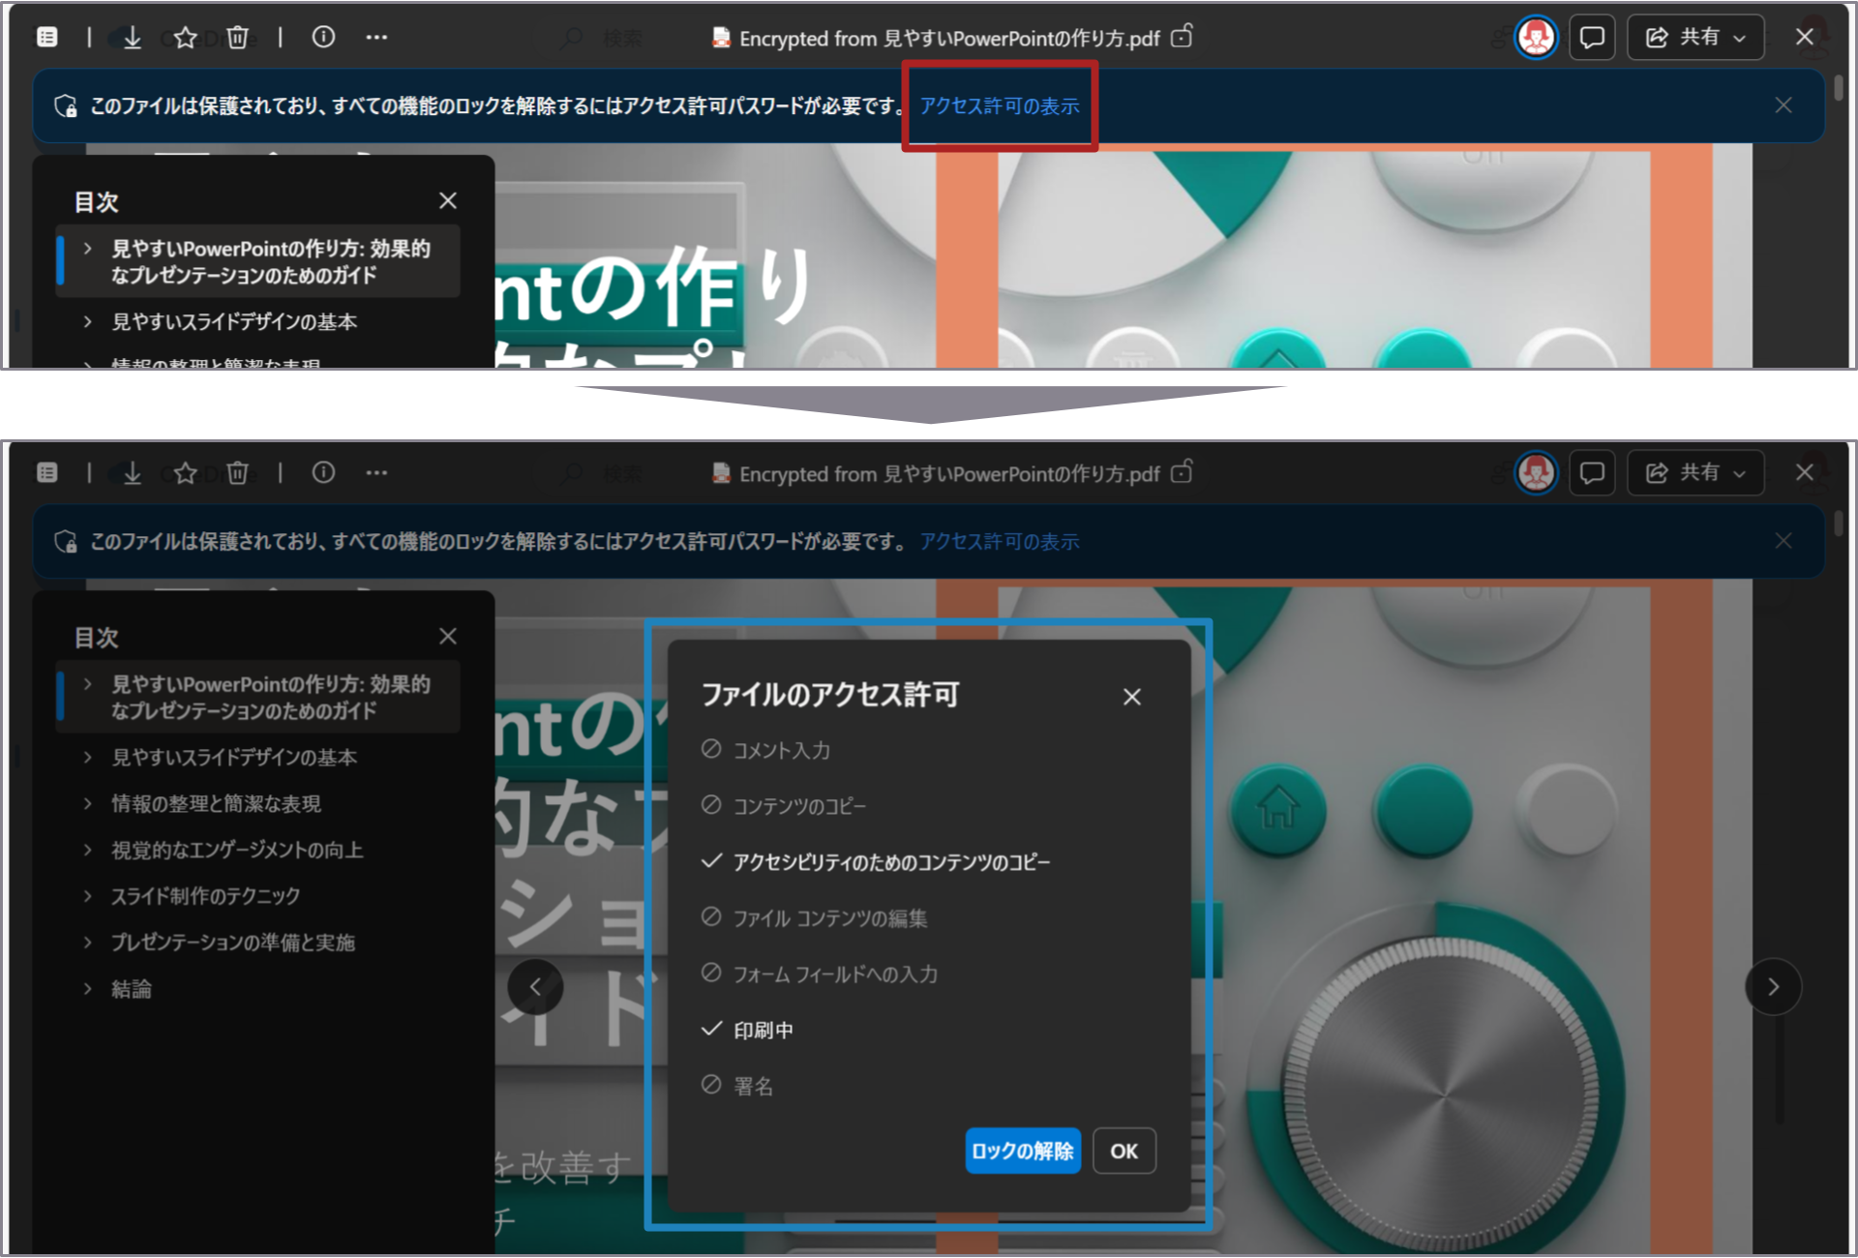This screenshot has height=1258, width=1858.
Task: Click the star favorite icon in the bottom toolbar
Action: click(185, 473)
